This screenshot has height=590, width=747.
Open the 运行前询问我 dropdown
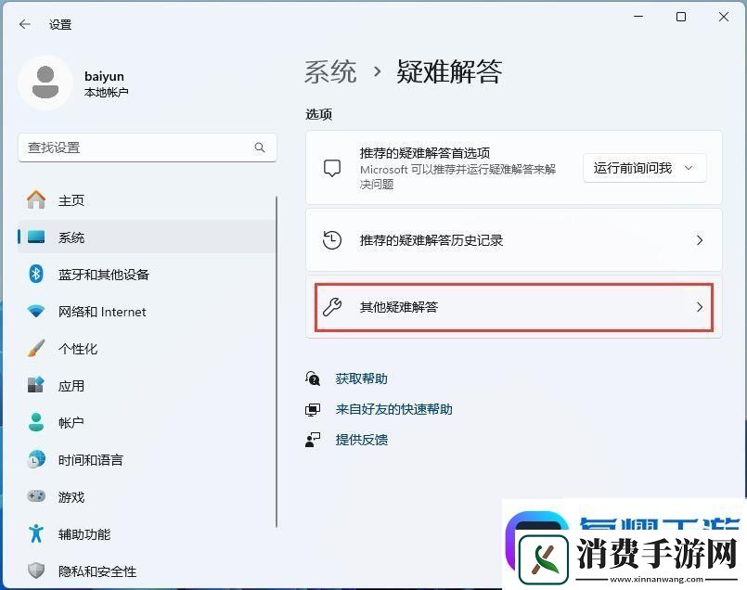[645, 168]
